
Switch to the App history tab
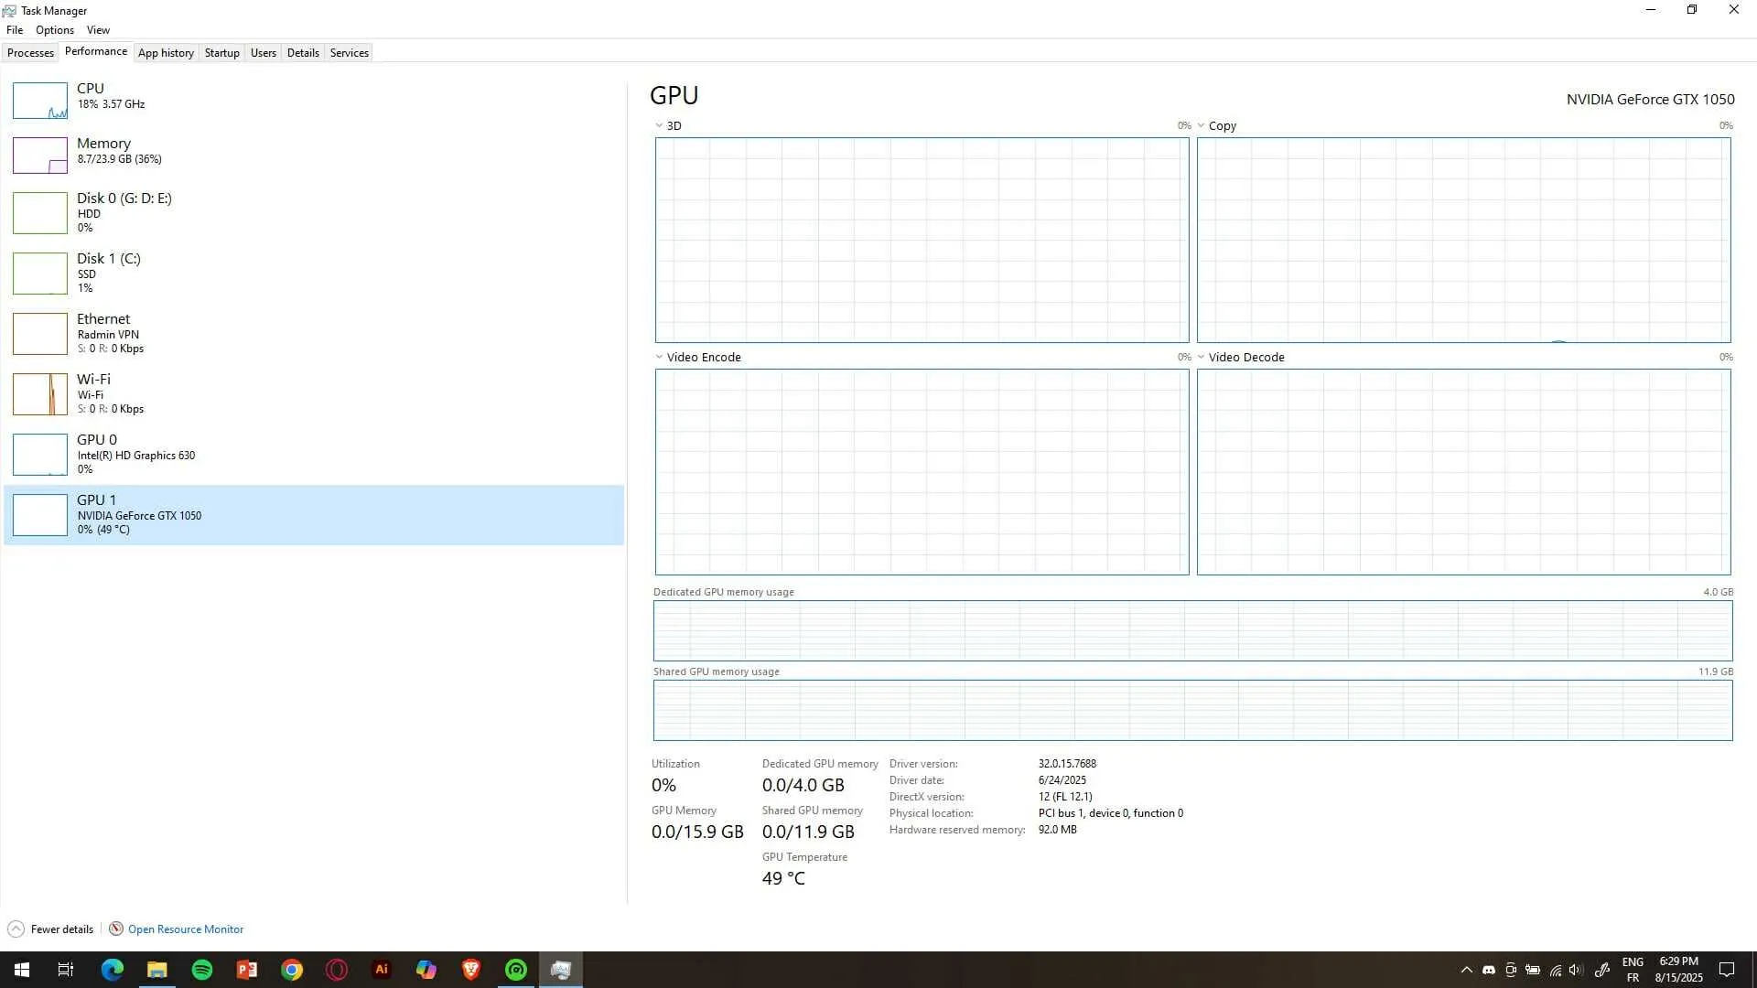click(166, 53)
